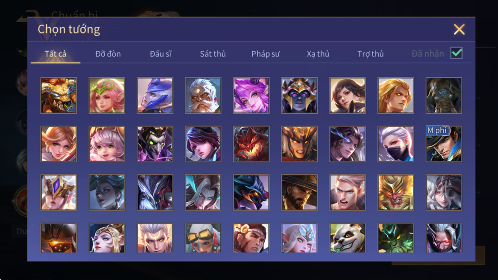Image resolution: width=498 pixels, height=280 pixels.
Task: Pick the golden monkey king hero
Action: click(395, 192)
